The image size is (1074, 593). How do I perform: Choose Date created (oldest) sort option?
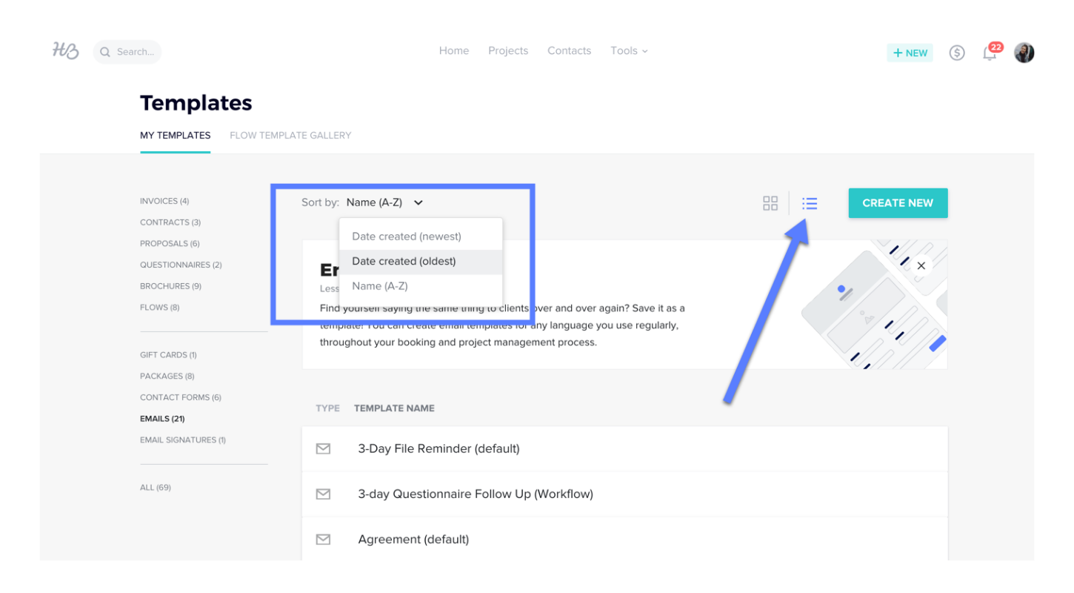point(404,261)
